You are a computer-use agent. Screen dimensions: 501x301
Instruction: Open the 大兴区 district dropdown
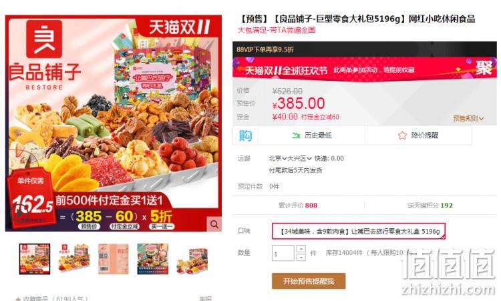299,158
